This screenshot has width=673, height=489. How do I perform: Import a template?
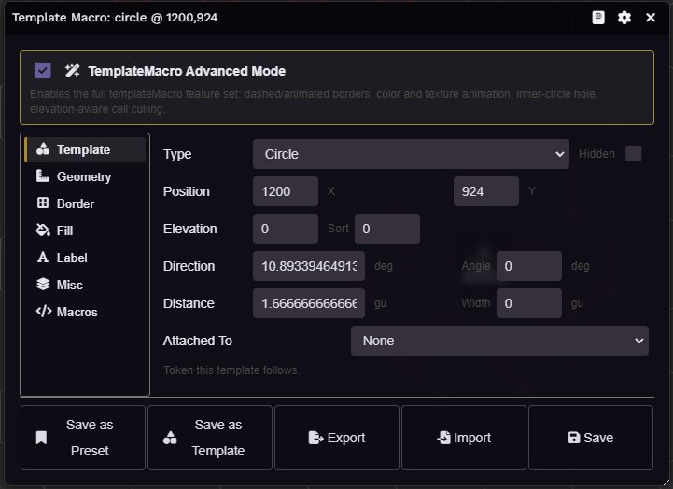pyautogui.click(x=464, y=438)
